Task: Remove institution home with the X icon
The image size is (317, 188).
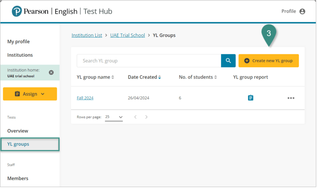Action: click(51, 72)
